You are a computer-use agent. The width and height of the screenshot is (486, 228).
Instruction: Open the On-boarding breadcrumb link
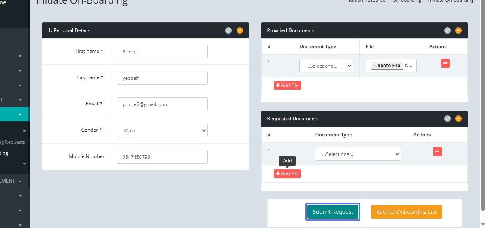406,1
